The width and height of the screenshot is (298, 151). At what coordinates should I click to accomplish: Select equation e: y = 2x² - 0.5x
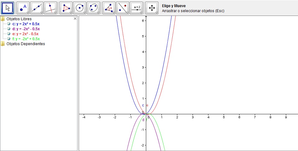click(26, 34)
